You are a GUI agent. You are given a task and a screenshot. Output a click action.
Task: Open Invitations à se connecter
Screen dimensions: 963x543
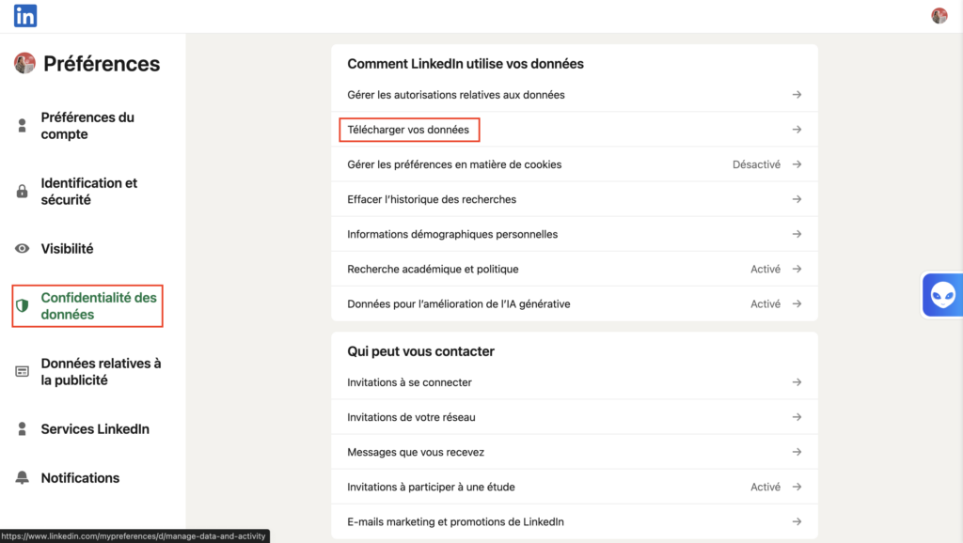(575, 382)
